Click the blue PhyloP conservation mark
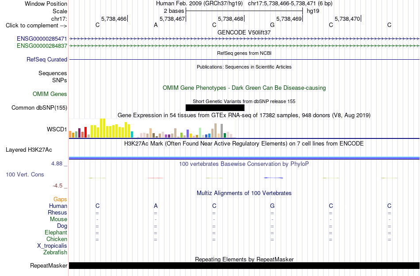The image size is (420, 276). [x=273, y=178]
